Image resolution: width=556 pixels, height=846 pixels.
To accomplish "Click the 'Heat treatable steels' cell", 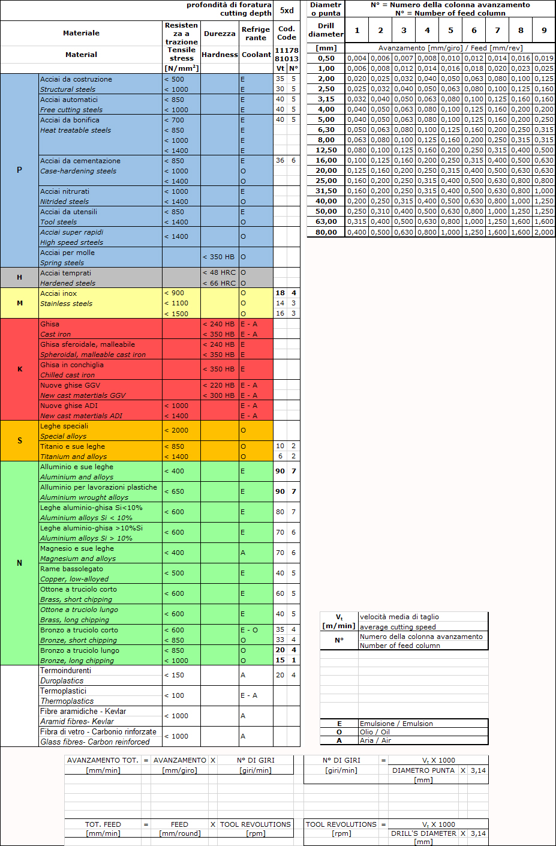I will [101, 130].
